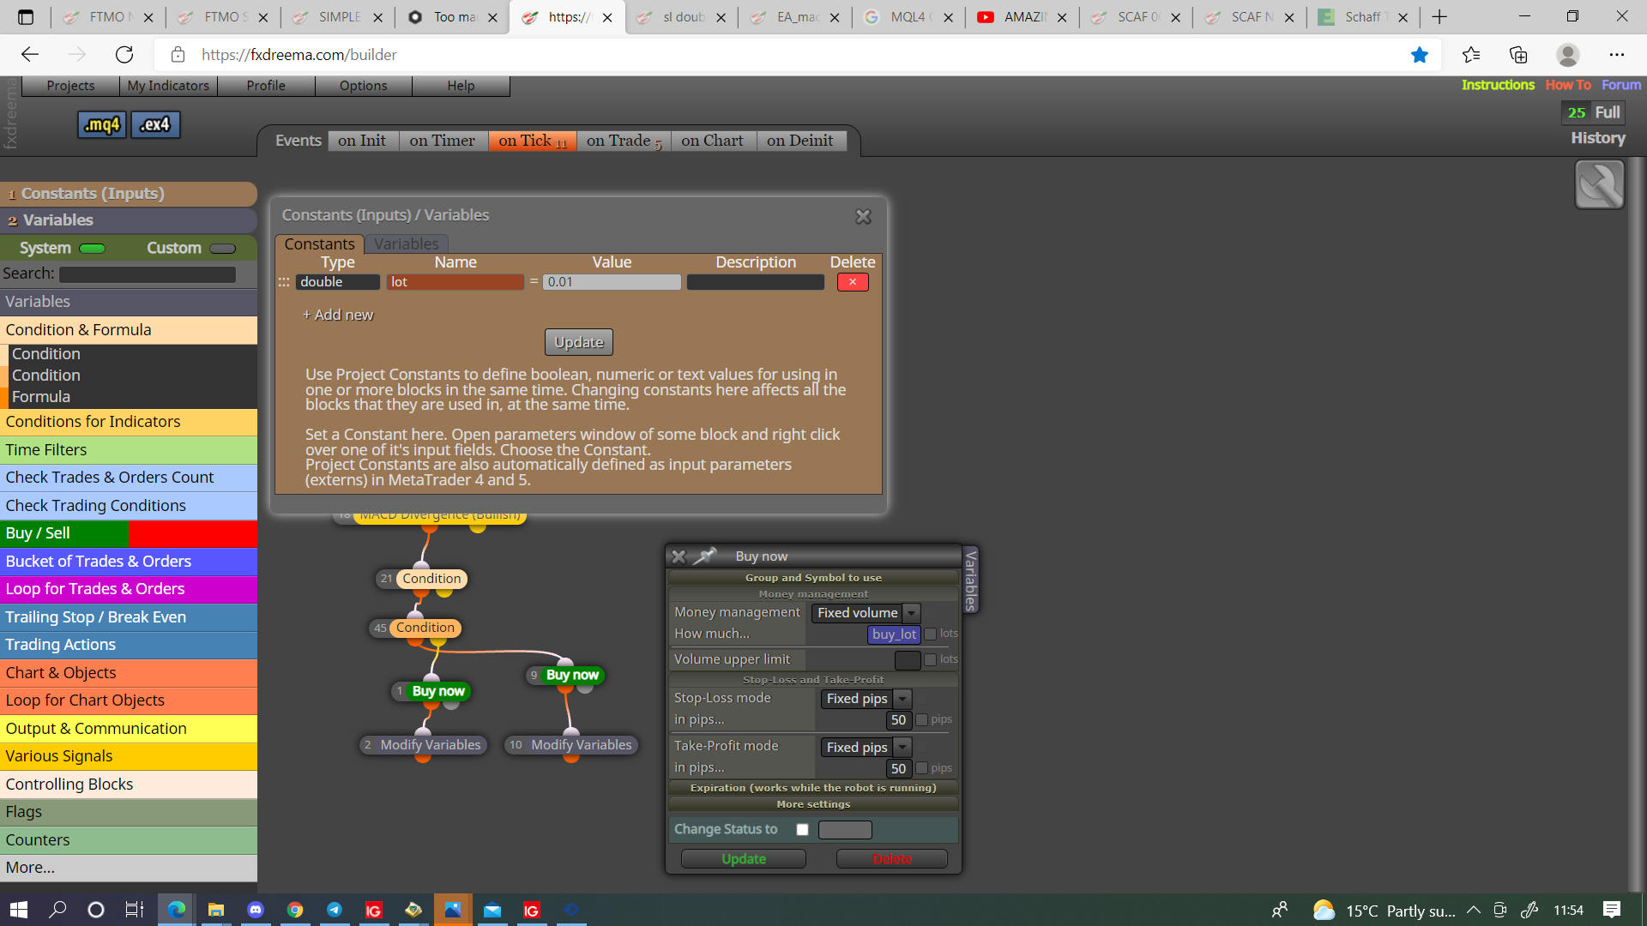Expand Group and Symbol to use section
The height and width of the screenshot is (926, 1647).
tap(813, 578)
